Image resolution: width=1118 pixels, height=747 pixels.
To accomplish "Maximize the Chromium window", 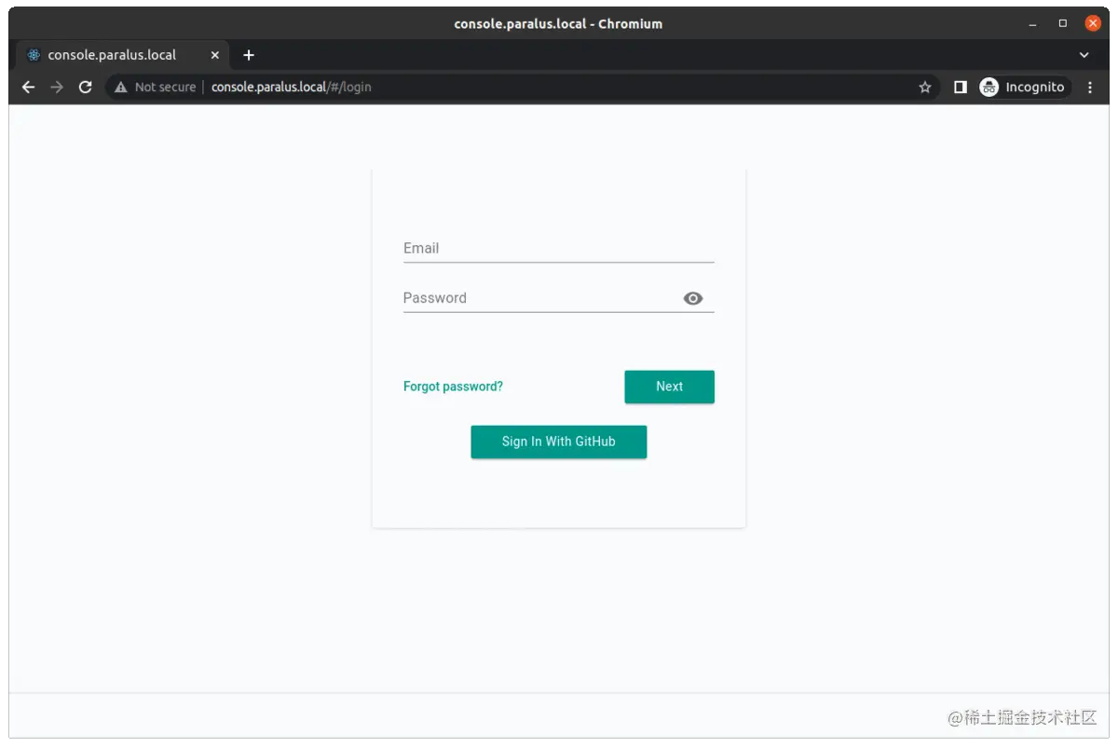I will point(1062,23).
